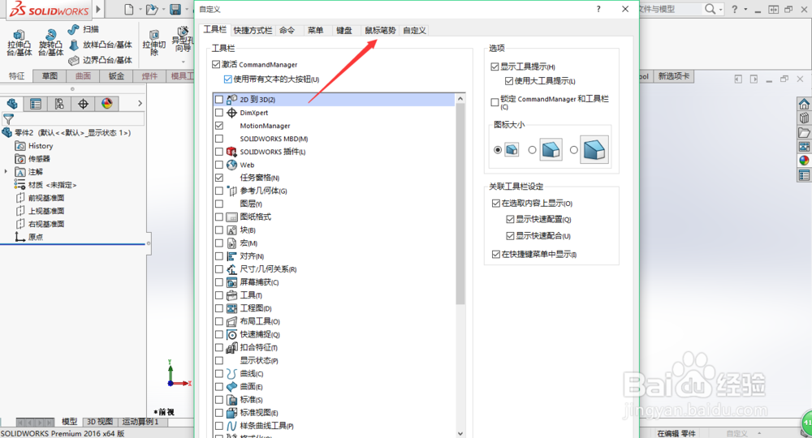Click the Save icon in top toolbar

(175, 9)
